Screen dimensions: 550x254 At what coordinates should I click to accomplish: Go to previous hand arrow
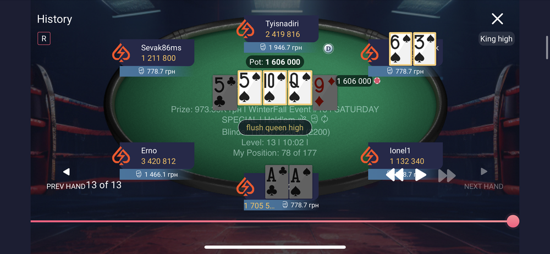[x=67, y=172]
